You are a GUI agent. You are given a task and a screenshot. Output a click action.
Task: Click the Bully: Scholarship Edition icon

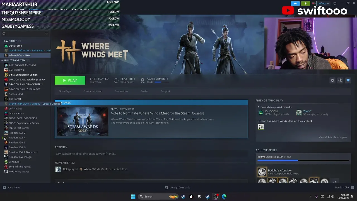coord(6,75)
